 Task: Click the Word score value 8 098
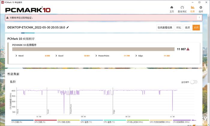[47, 56]
